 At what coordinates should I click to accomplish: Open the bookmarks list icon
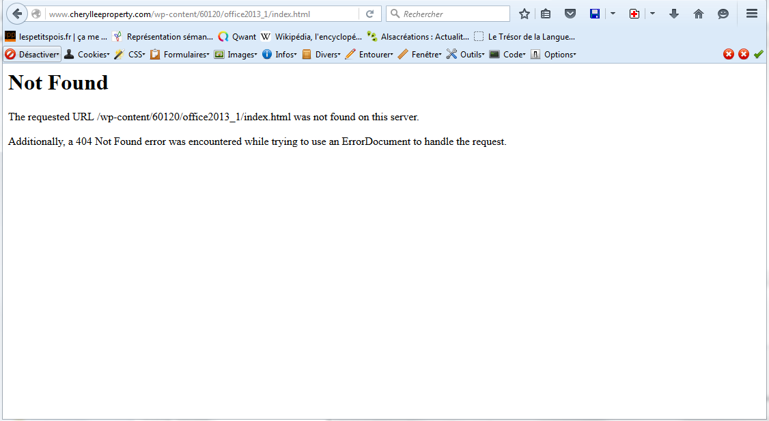(546, 14)
